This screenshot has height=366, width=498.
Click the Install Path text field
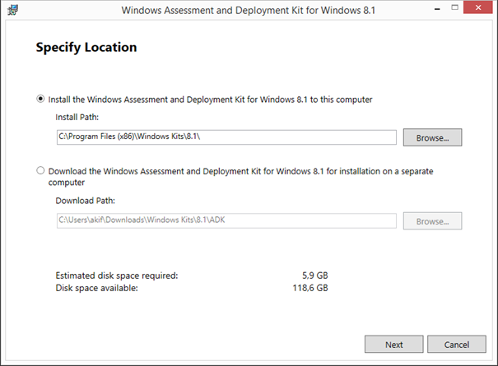click(226, 137)
